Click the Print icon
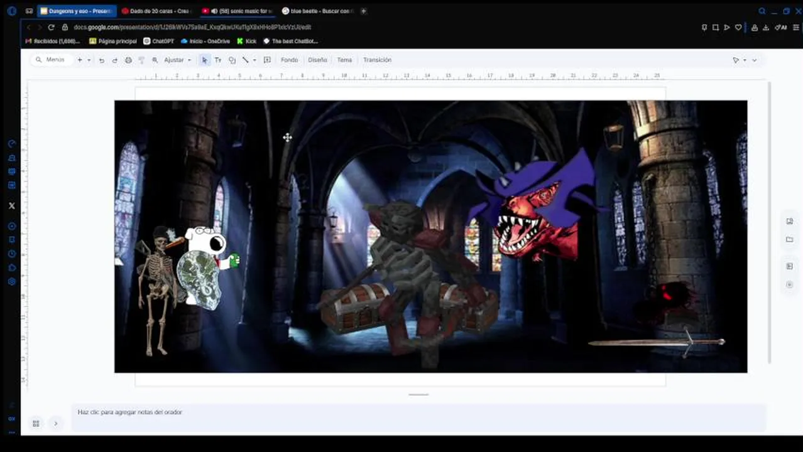This screenshot has width=803, height=452. (x=128, y=60)
